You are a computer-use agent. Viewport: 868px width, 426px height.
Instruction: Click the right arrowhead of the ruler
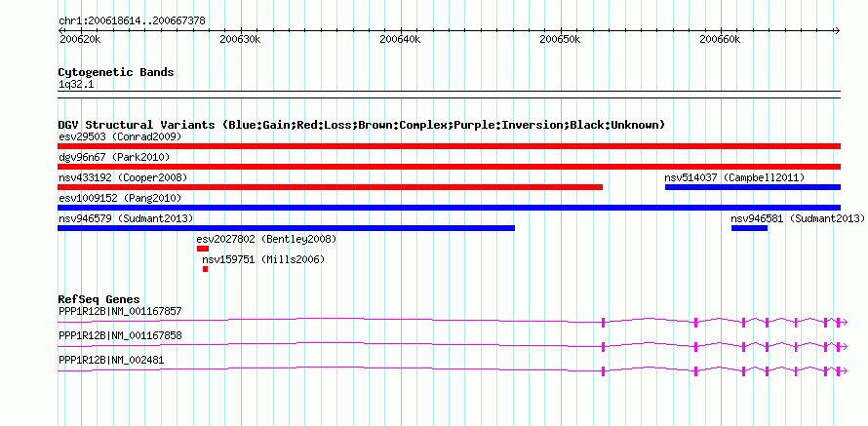[x=838, y=30]
